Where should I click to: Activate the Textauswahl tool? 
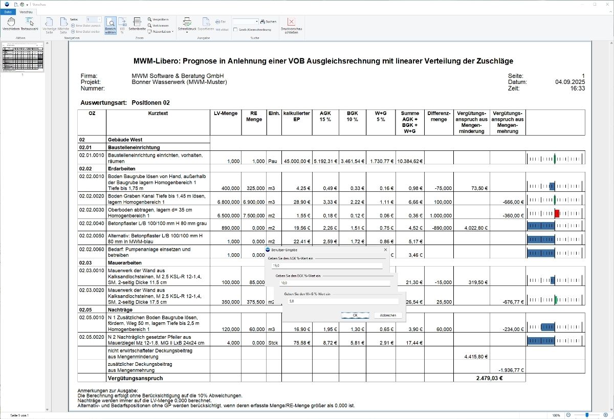30,25
